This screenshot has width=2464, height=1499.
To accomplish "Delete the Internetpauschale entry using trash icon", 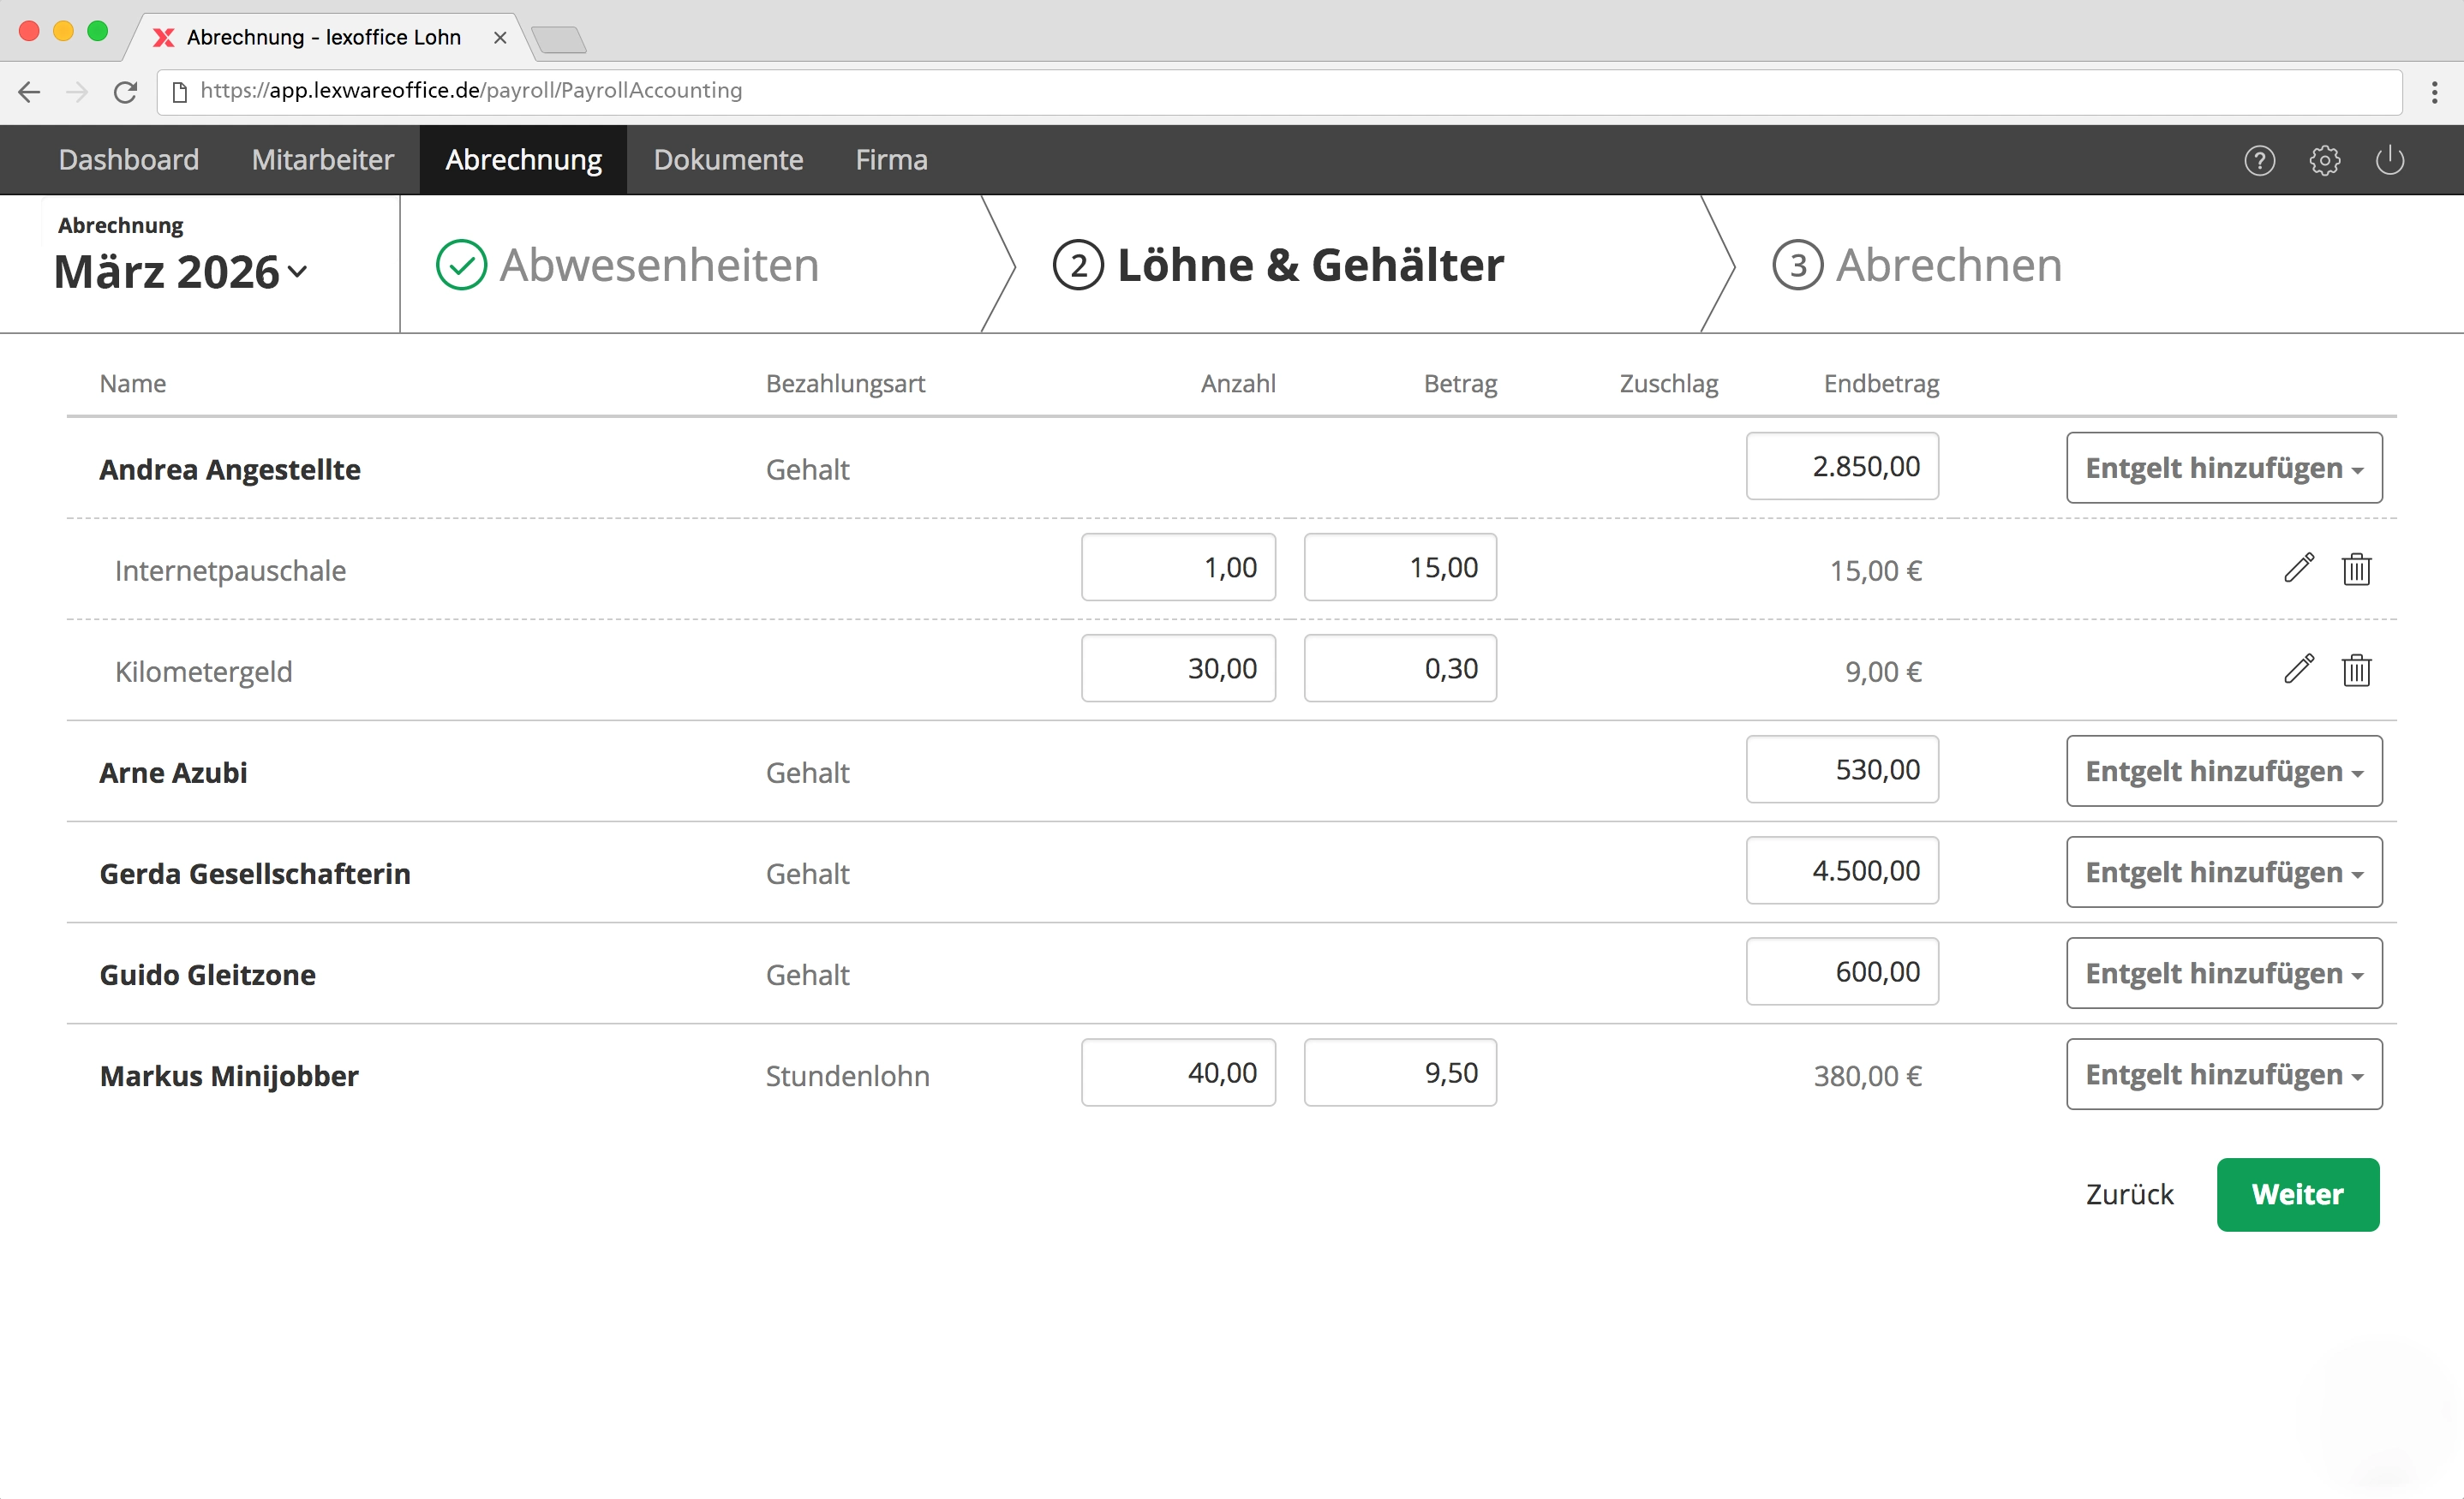I will (2356, 568).
